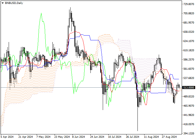This screenshot has width=196, height=140.
Task: Open the BNBUSD chart dropdown triangle
Action: point(3,3)
